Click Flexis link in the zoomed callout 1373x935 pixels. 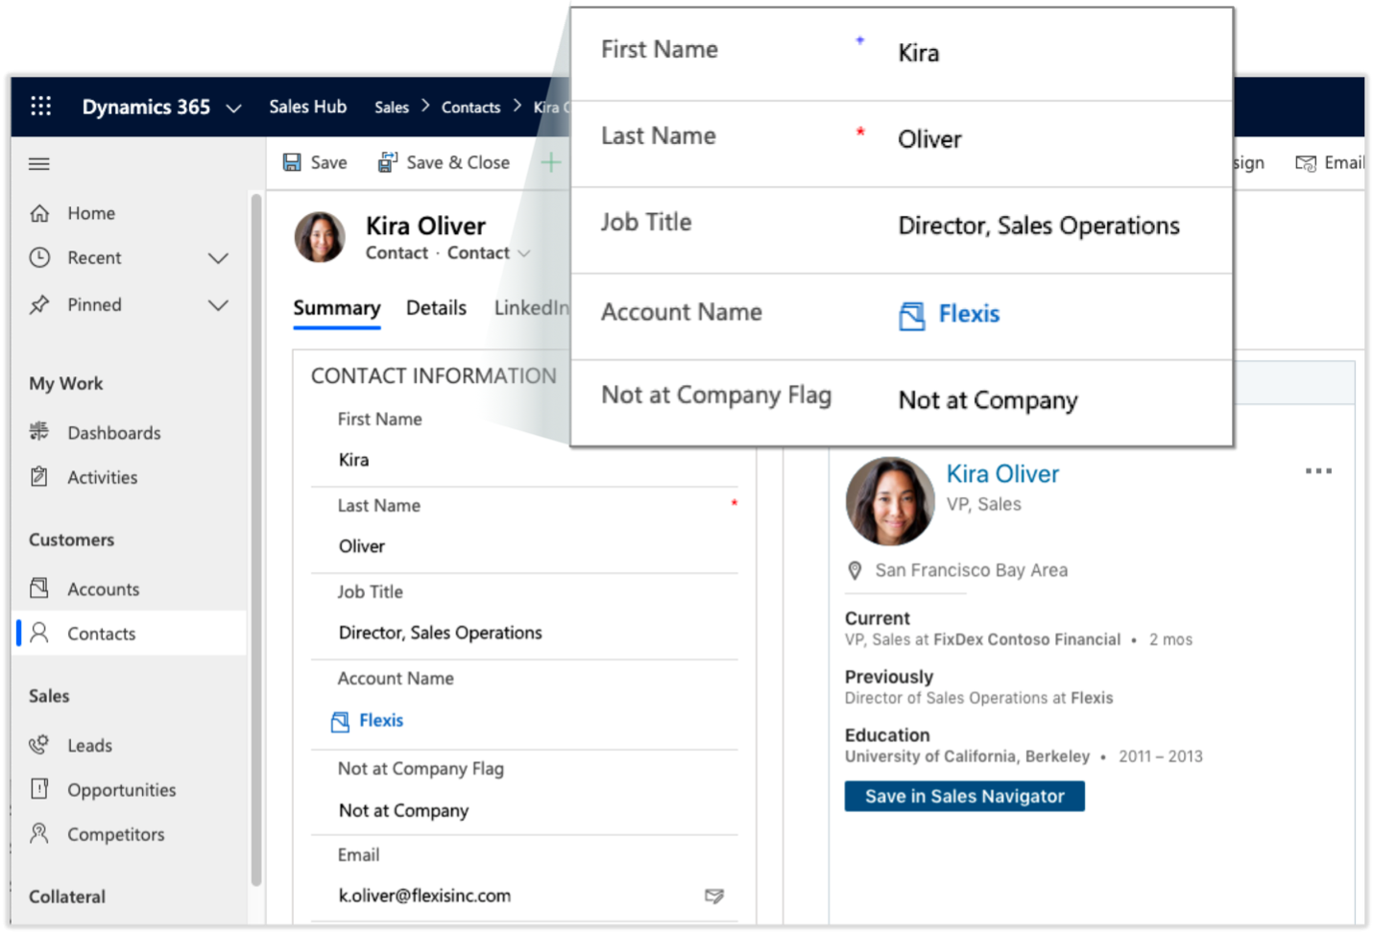click(969, 315)
